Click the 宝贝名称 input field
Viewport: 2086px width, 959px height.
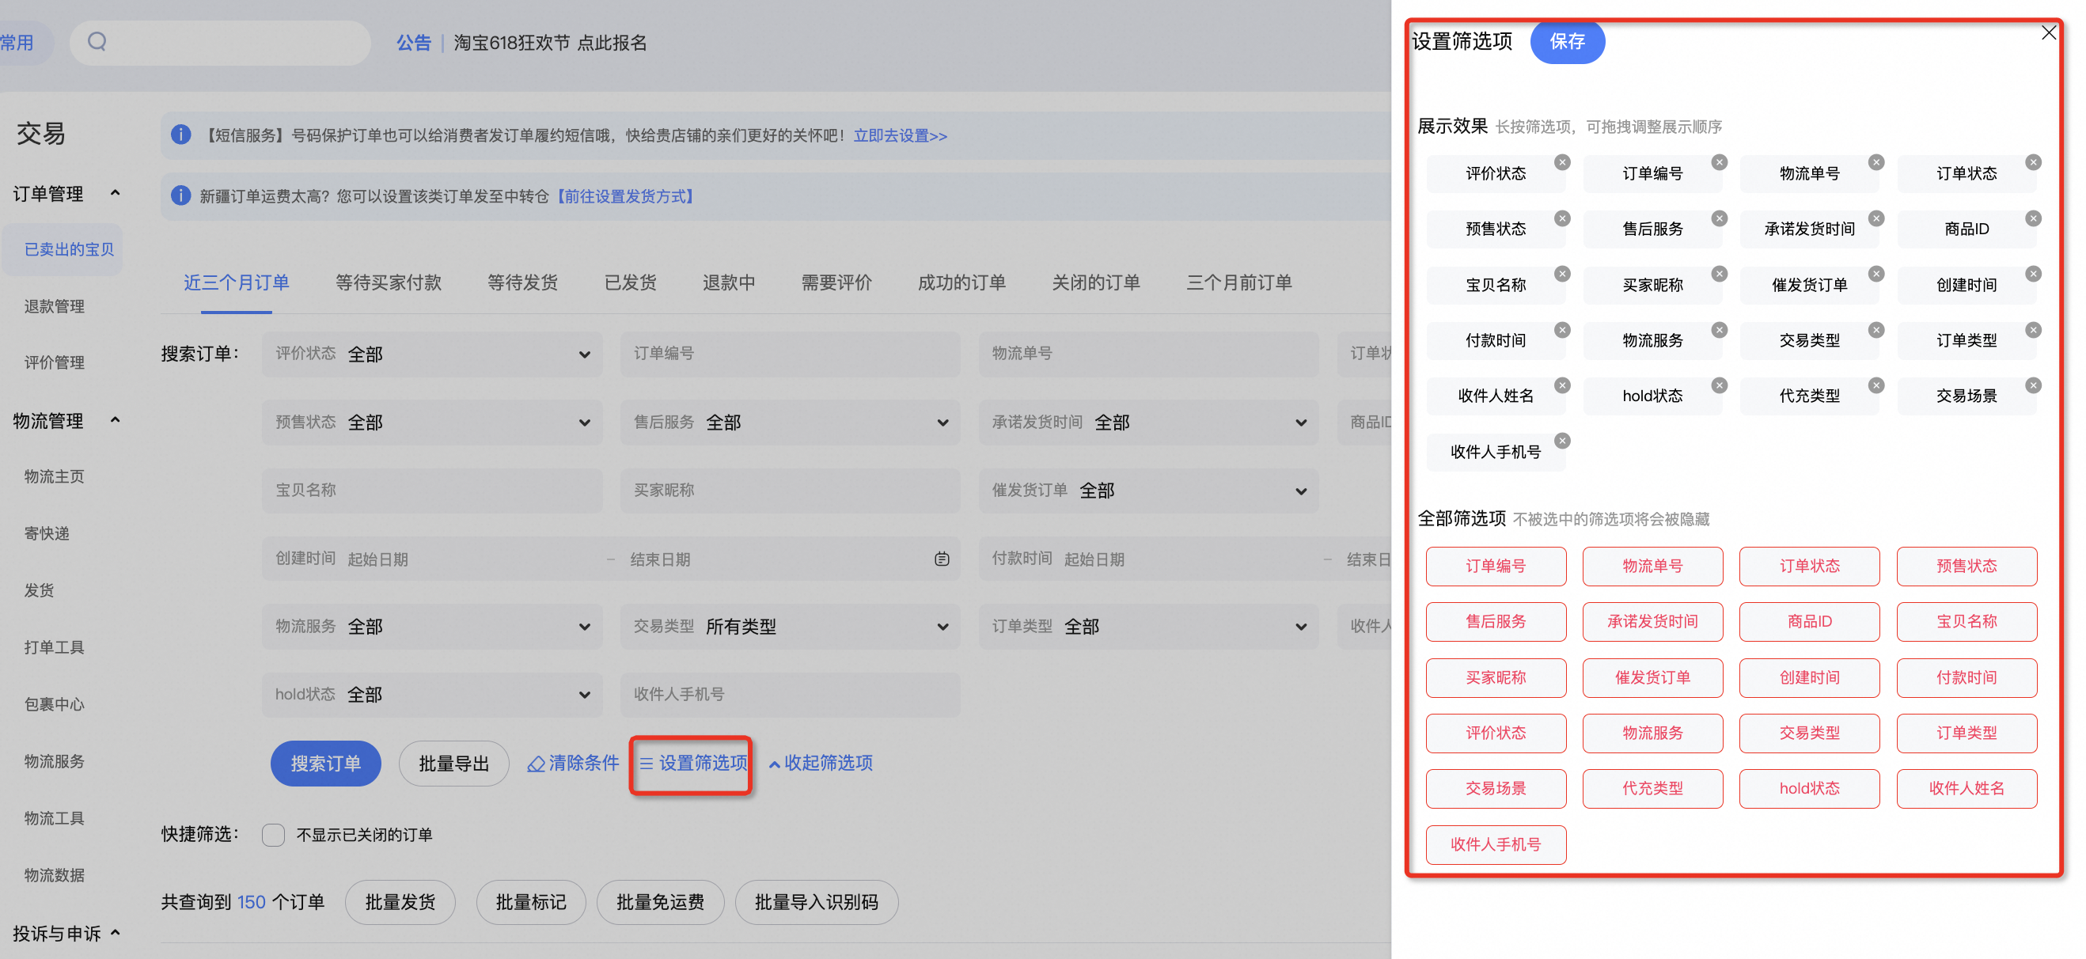tap(430, 490)
